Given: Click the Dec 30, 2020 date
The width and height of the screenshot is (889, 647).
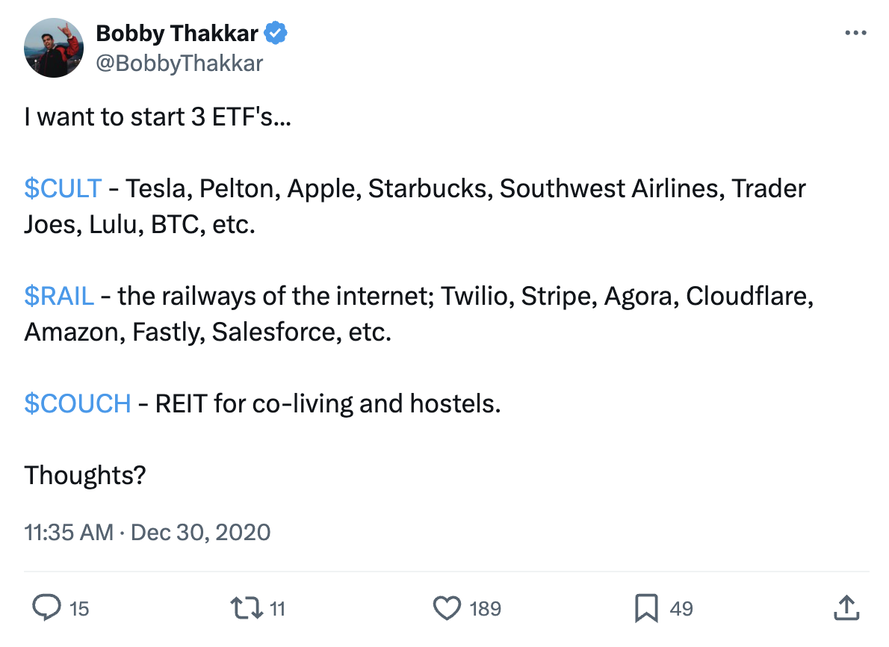Looking at the screenshot, I should point(200,532).
